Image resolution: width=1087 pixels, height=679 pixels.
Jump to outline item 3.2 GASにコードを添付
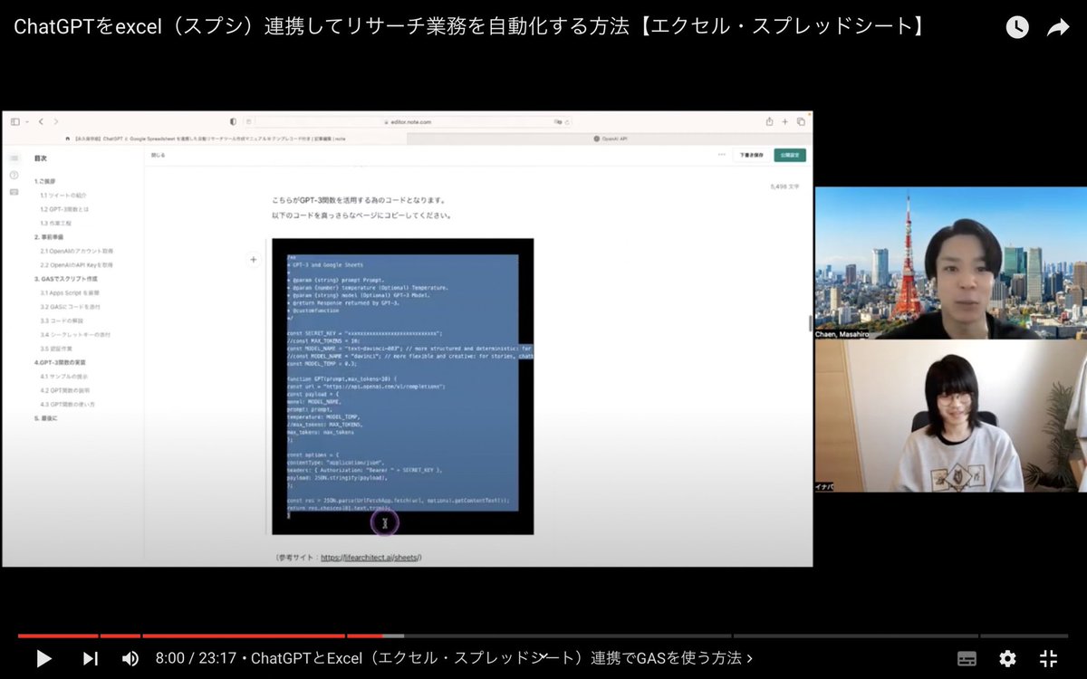[x=69, y=307]
